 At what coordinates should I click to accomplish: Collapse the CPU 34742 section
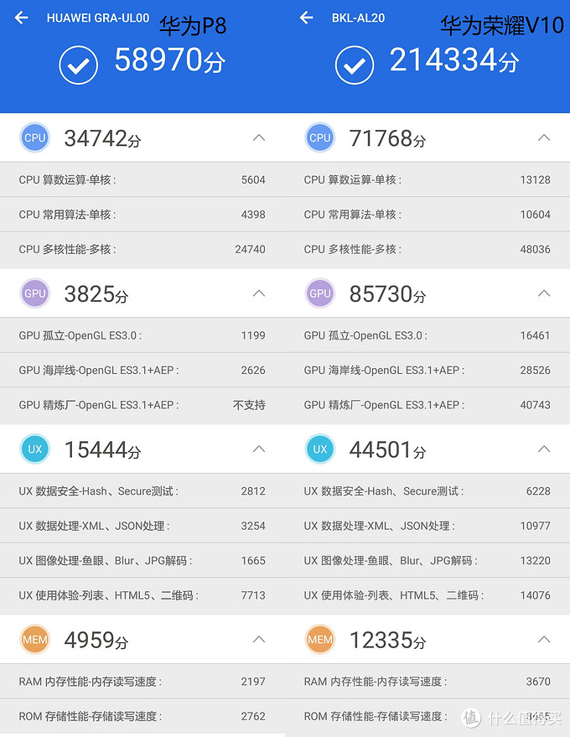pyautogui.click(x=259, y=138)
